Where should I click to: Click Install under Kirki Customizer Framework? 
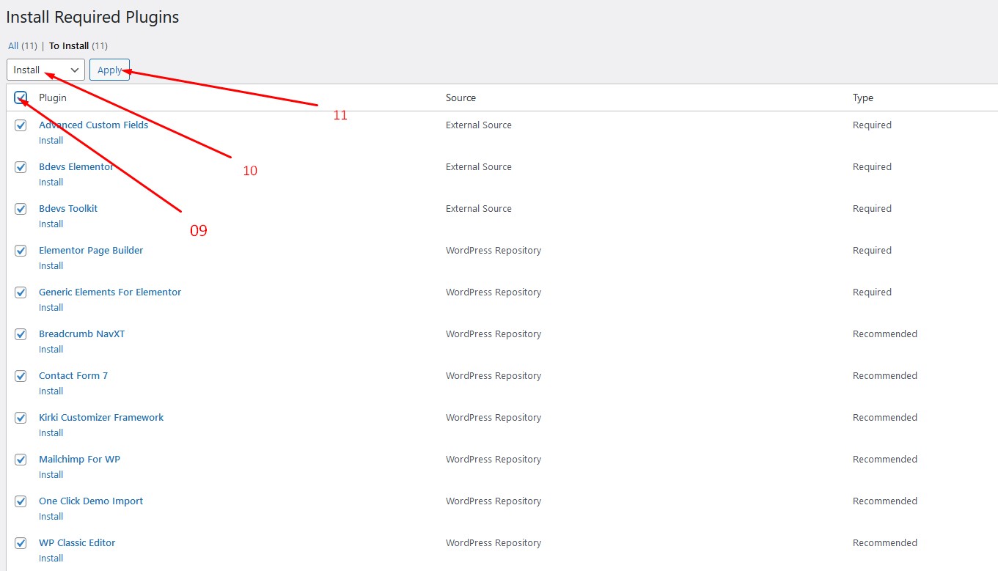click(x=51, y=432)
